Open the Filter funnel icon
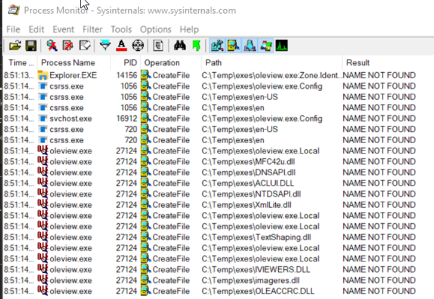This screenshot has height=299, width=434. click(105, 45)
